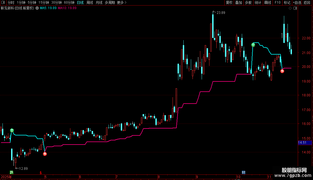Select the 5分钟 period tab
Viewport: 313px width, 180px height.
pos(32,2)
